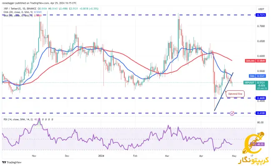Click the blue EMA 0.5341 price tag
The height and width of the screenshot is (166, 271).
point(257,76)
